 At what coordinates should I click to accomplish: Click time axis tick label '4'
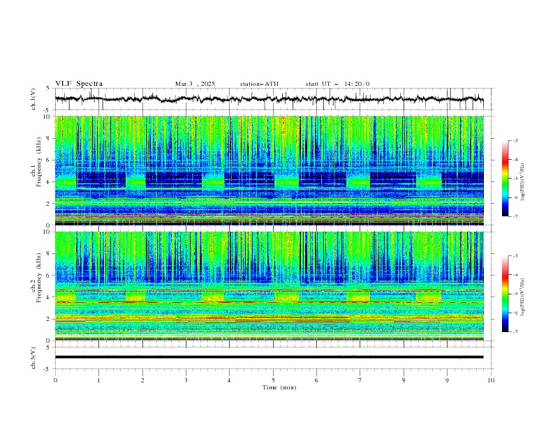[229, 380]
